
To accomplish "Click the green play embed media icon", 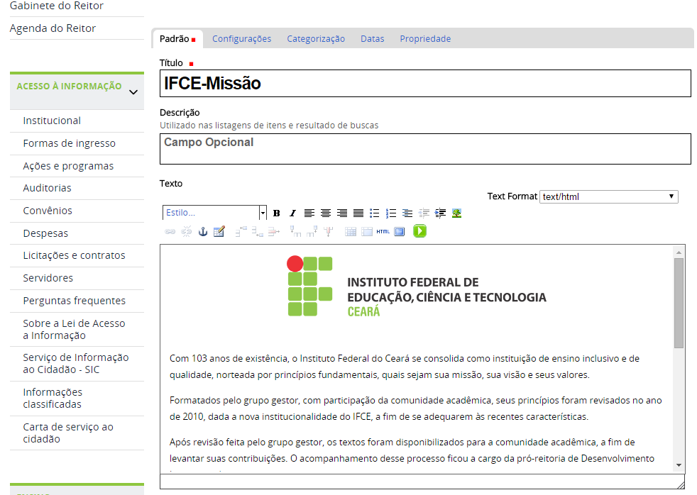I will (419, 231).
